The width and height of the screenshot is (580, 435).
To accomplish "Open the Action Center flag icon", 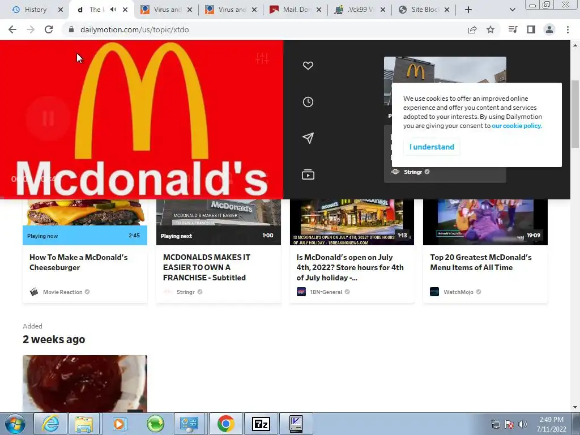I will [509, 424].
